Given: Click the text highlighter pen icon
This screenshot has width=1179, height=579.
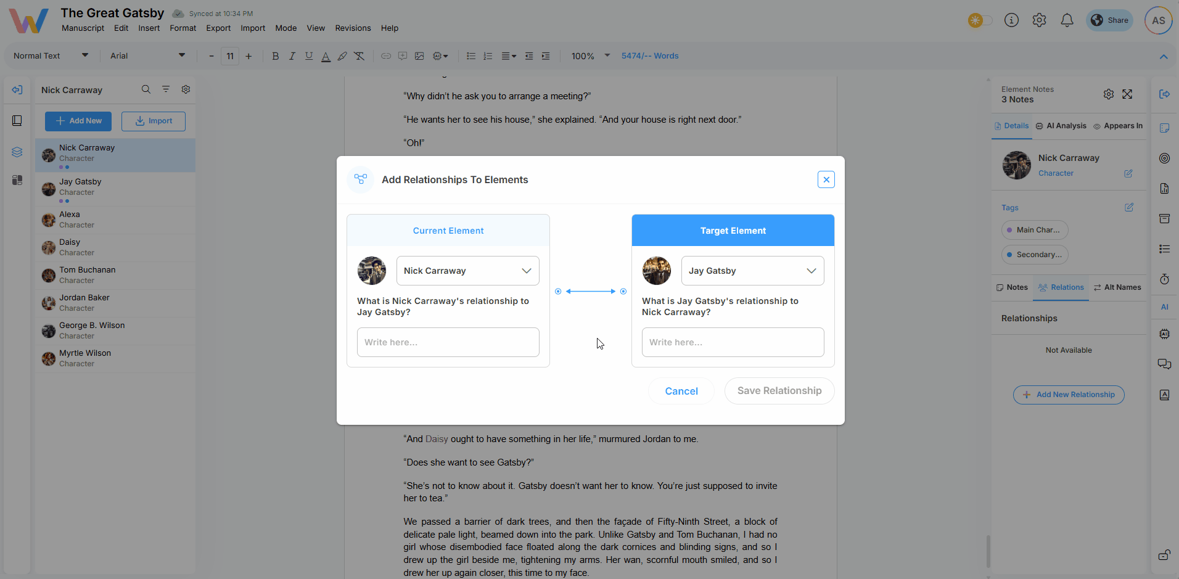Looking at the screenshot, I should [342, 56].
